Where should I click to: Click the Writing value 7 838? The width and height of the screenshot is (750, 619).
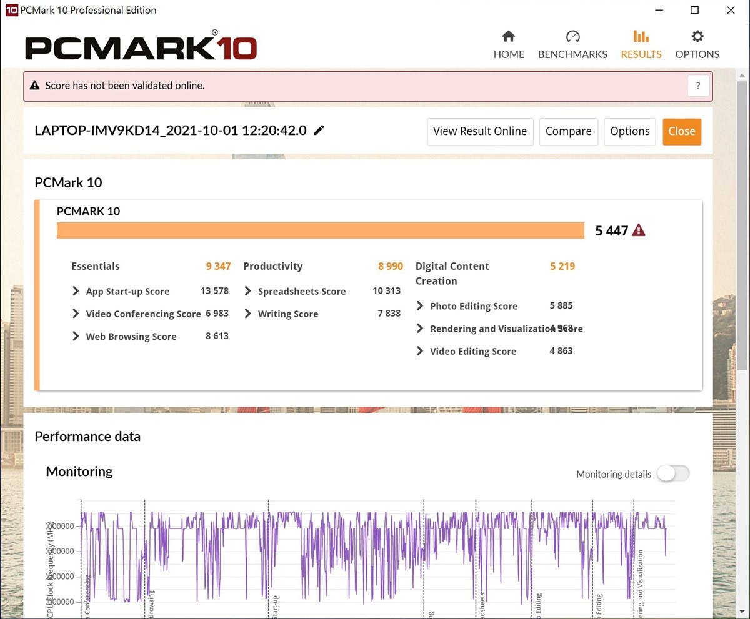tap(389, 313)
